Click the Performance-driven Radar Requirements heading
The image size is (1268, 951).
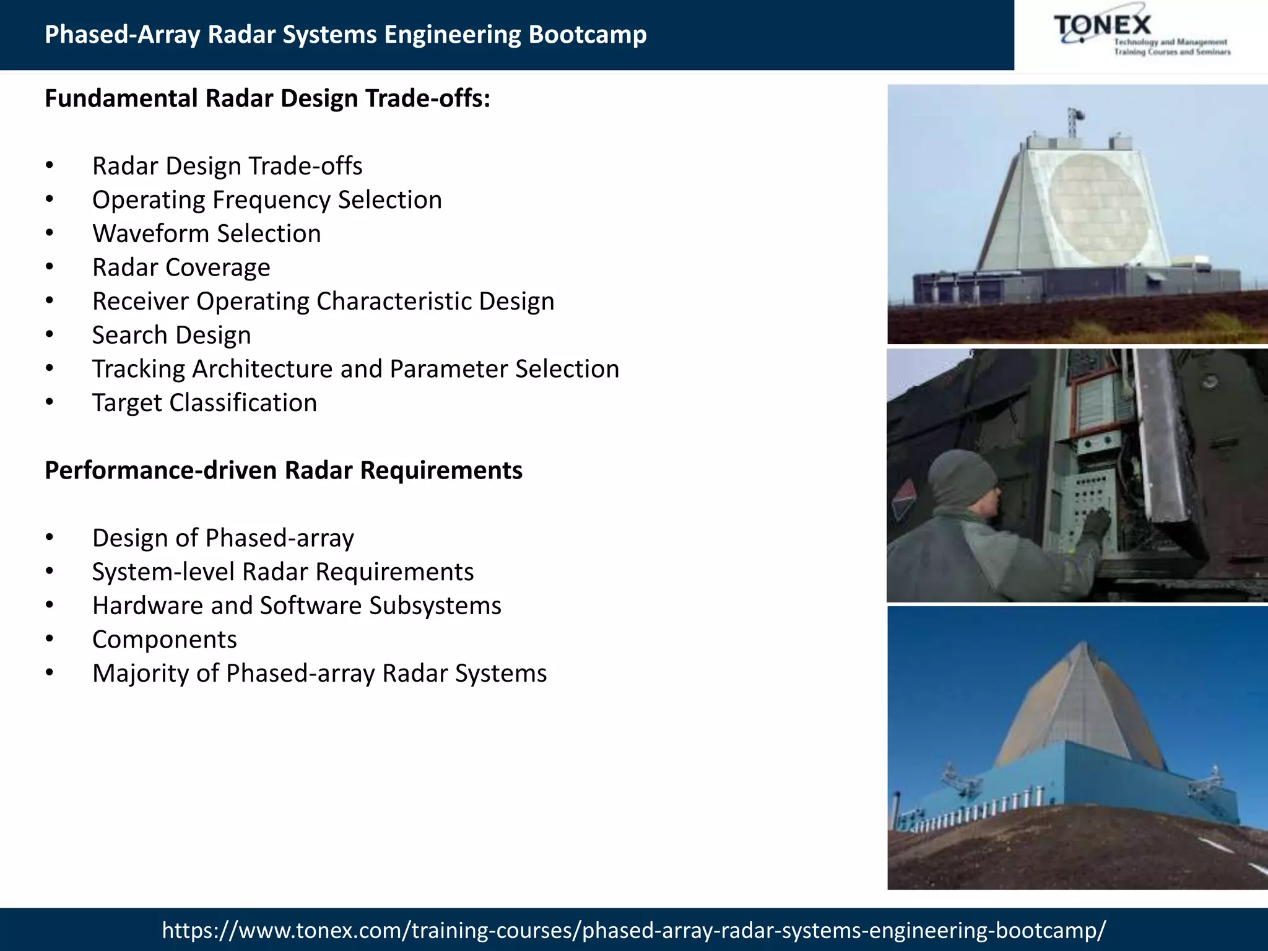tap(283, 471)
